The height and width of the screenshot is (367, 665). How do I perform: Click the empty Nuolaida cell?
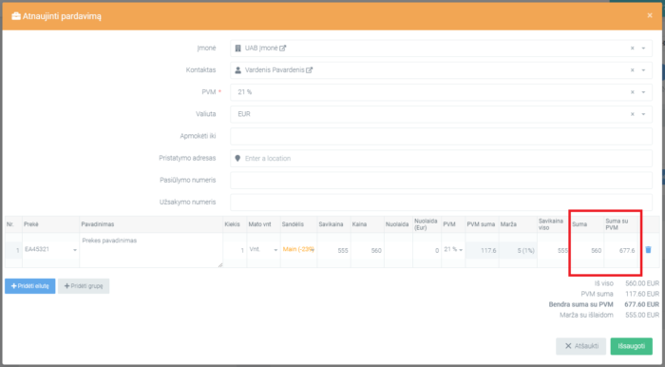(398, 250)
